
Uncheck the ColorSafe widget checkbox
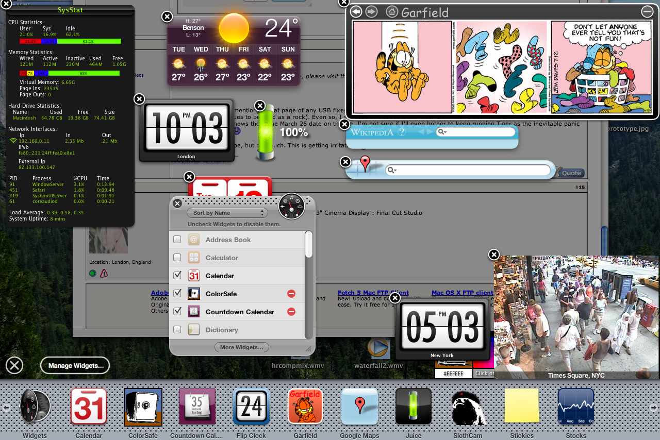(177, 294)
